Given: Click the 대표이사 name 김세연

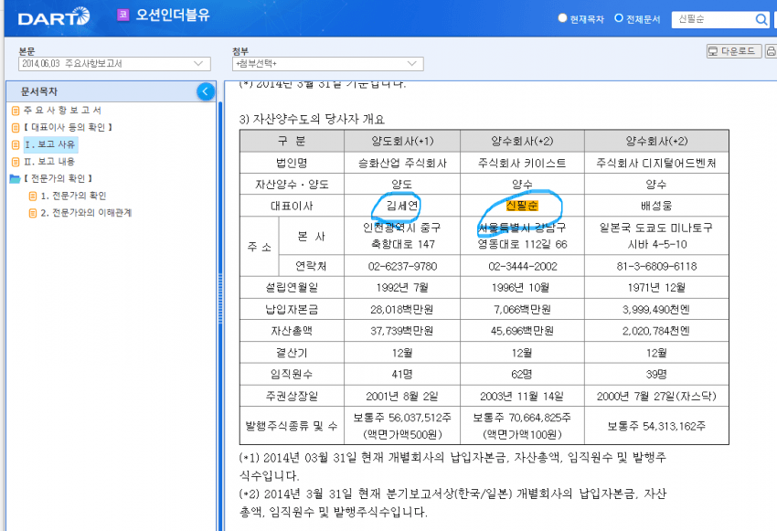Looking at the screenshot, I should (402, 206).
